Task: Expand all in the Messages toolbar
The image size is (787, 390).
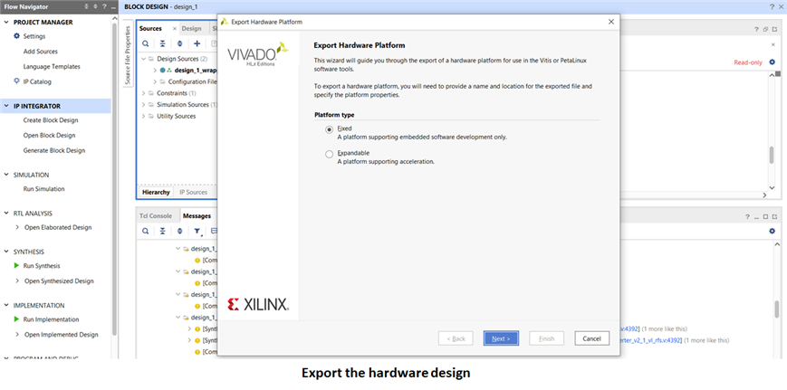Action: 179,231
